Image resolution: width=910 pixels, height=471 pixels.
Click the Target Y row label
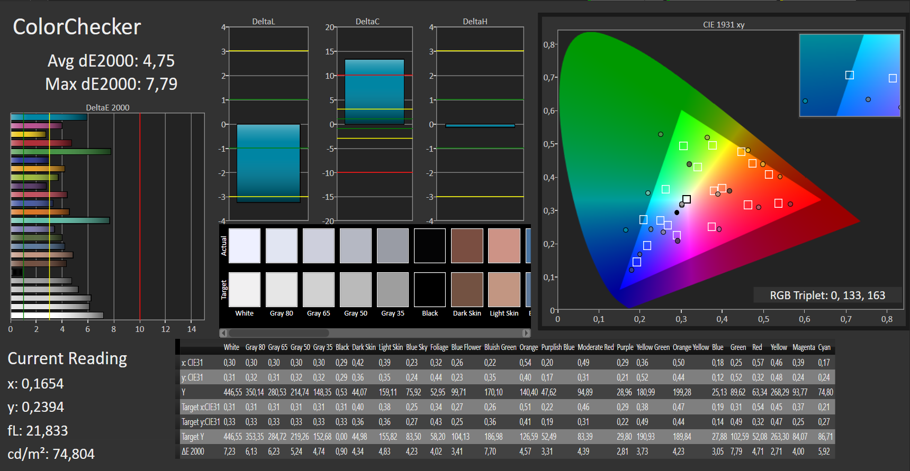click(193, 437)
